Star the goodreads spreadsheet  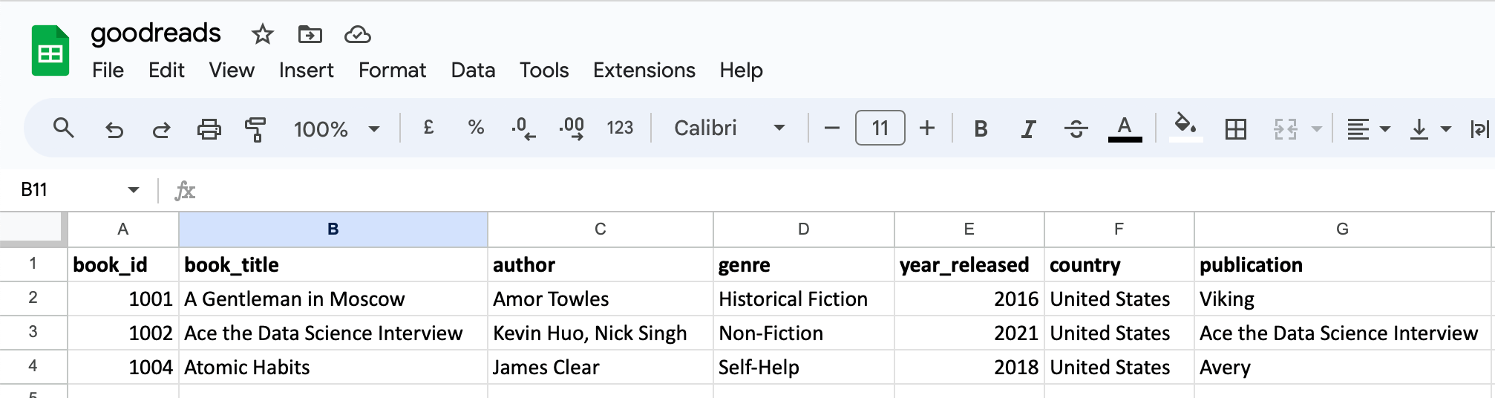click(262, 34)
